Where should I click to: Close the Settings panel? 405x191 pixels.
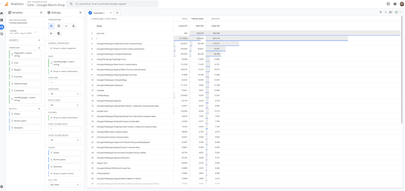(80, 12)
